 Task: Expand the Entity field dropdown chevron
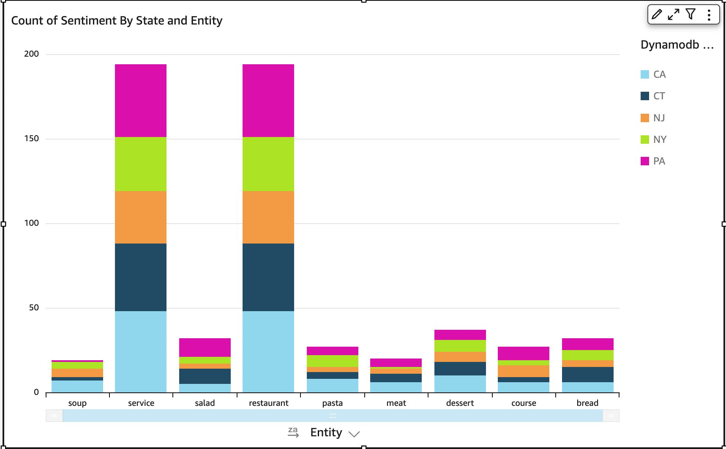click(354, 434)
